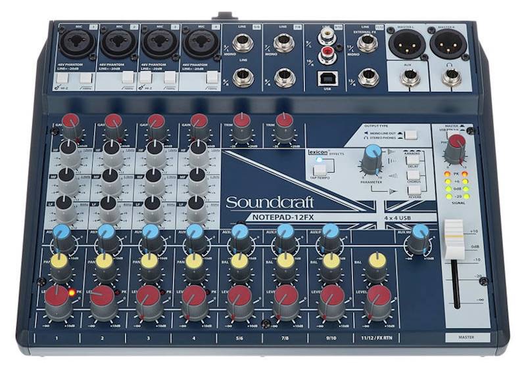
Task: Click the LINE 7 L/MONO quarter-inch jack
Action: pos(284,43)
